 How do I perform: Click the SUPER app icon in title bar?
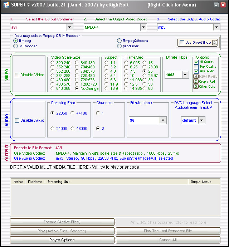coord(5,5)
